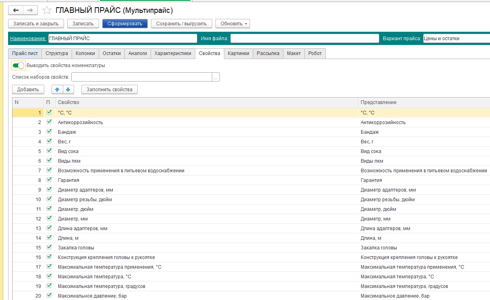The height and width of the screenshot is (300, 490).
Task: Click the Представление column header
Action: pos(424,102)
